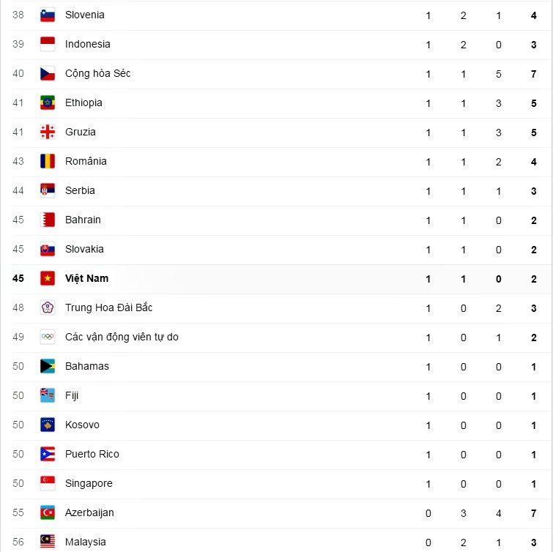Click Azerbaijan's total medal count 7
Viewport: 553px width, 552px height.
tap(534, 512)
